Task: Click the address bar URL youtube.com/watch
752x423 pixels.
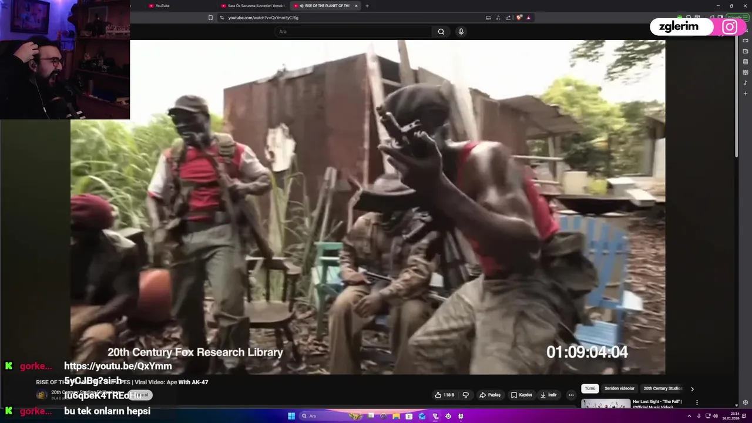Action: 263,18
